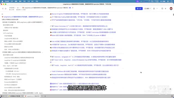The width and height of the screenshot is (174, 98).
Task: Click the page vertical scrollbar thumb
Action: (173, 14)
